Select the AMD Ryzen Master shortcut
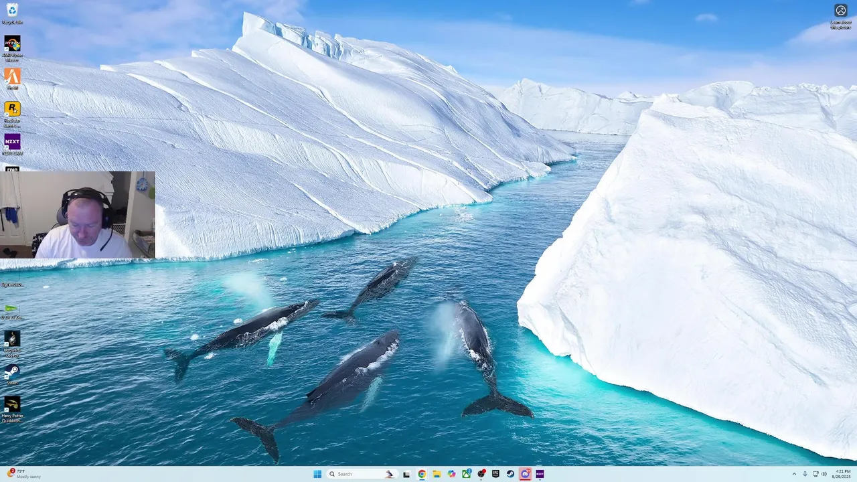 (x=12, y=48)
